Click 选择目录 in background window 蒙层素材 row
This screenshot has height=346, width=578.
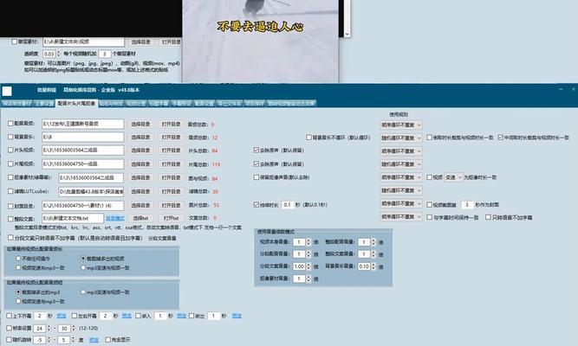click(x=140, y=42)
